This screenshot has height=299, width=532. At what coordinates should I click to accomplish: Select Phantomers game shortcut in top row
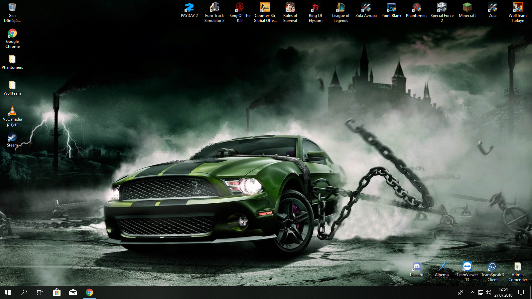click(417, 10)
